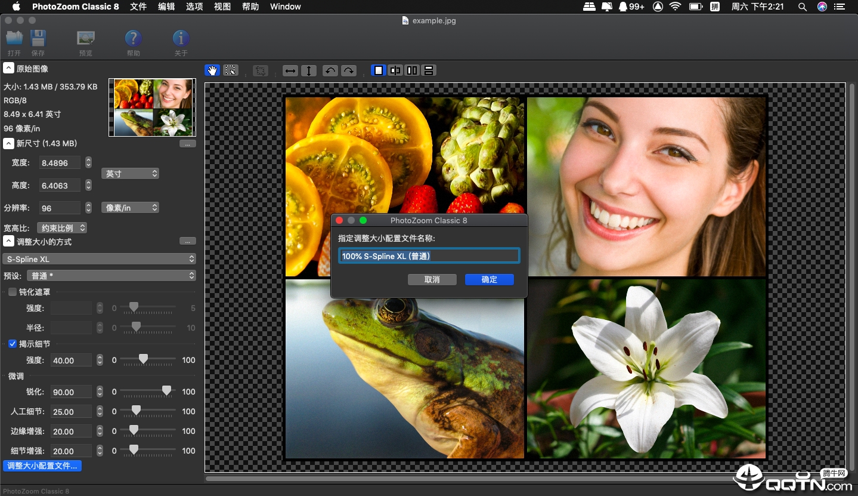Click the 分辨率 value stepper

(88, 208)
